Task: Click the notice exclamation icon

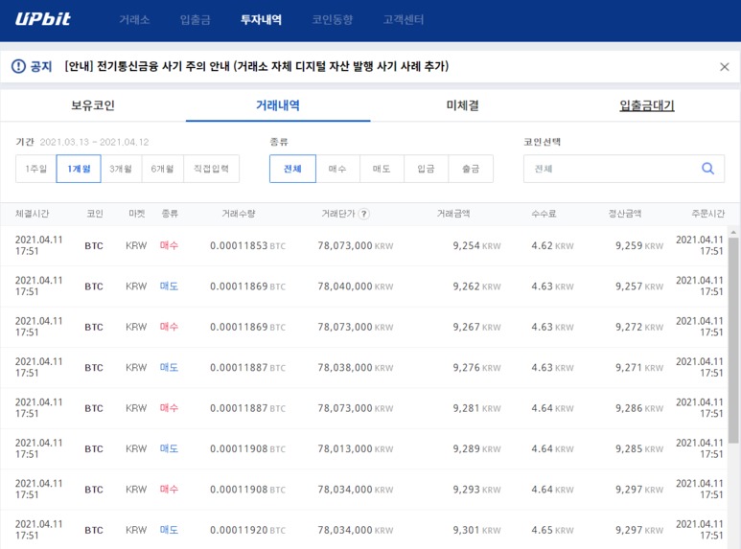Action: pyautogui.click(x=18, y=66)
